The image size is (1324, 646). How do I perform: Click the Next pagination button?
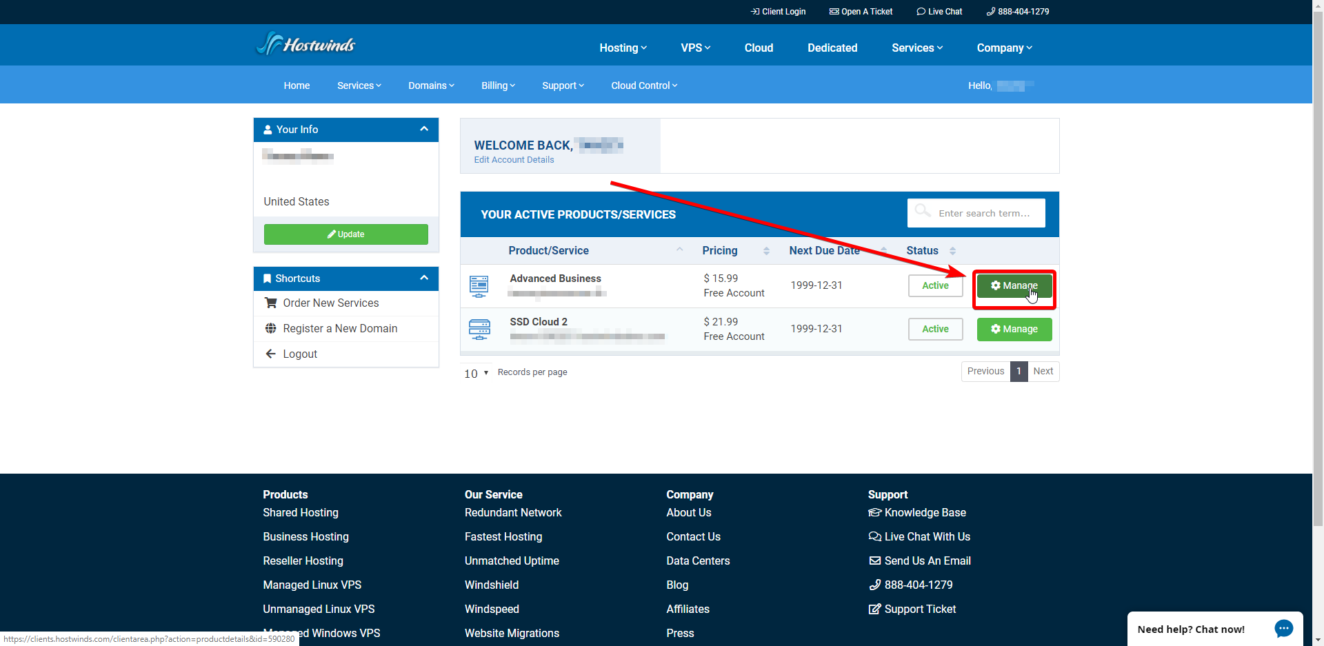coord(1043,371)
